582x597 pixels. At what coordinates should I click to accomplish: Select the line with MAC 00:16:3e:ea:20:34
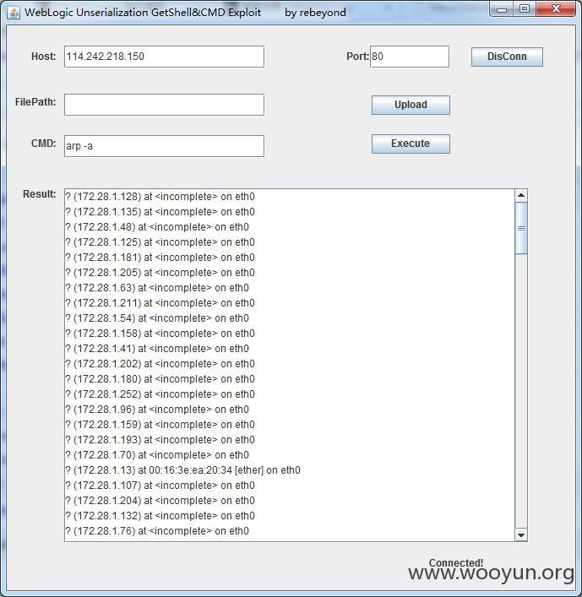click(182, 470)
